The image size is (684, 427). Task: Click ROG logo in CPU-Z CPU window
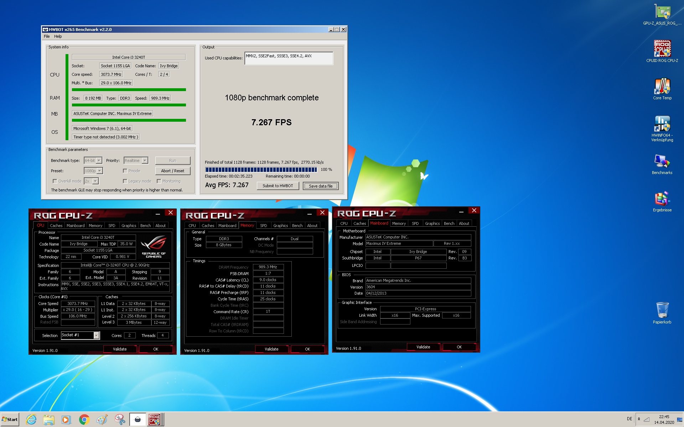click(x=154, y=246)
